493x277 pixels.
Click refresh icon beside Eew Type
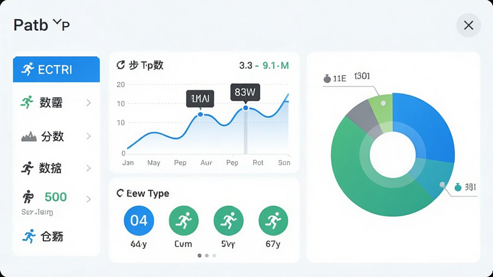coord(120,193)
